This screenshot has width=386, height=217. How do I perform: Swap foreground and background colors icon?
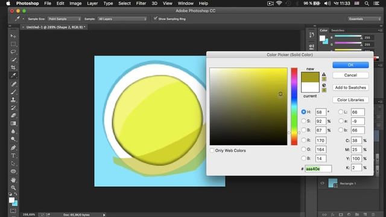(16, 194)
